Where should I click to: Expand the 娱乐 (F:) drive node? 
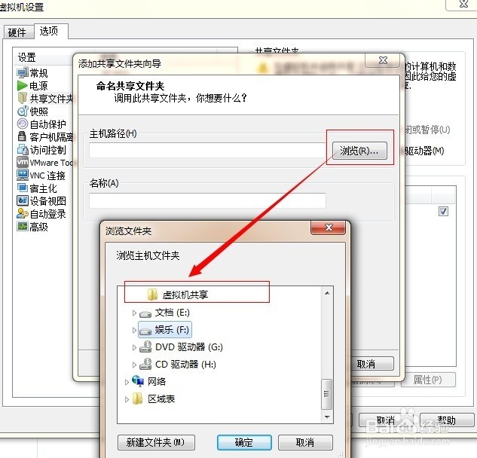[x=134, y=330]
